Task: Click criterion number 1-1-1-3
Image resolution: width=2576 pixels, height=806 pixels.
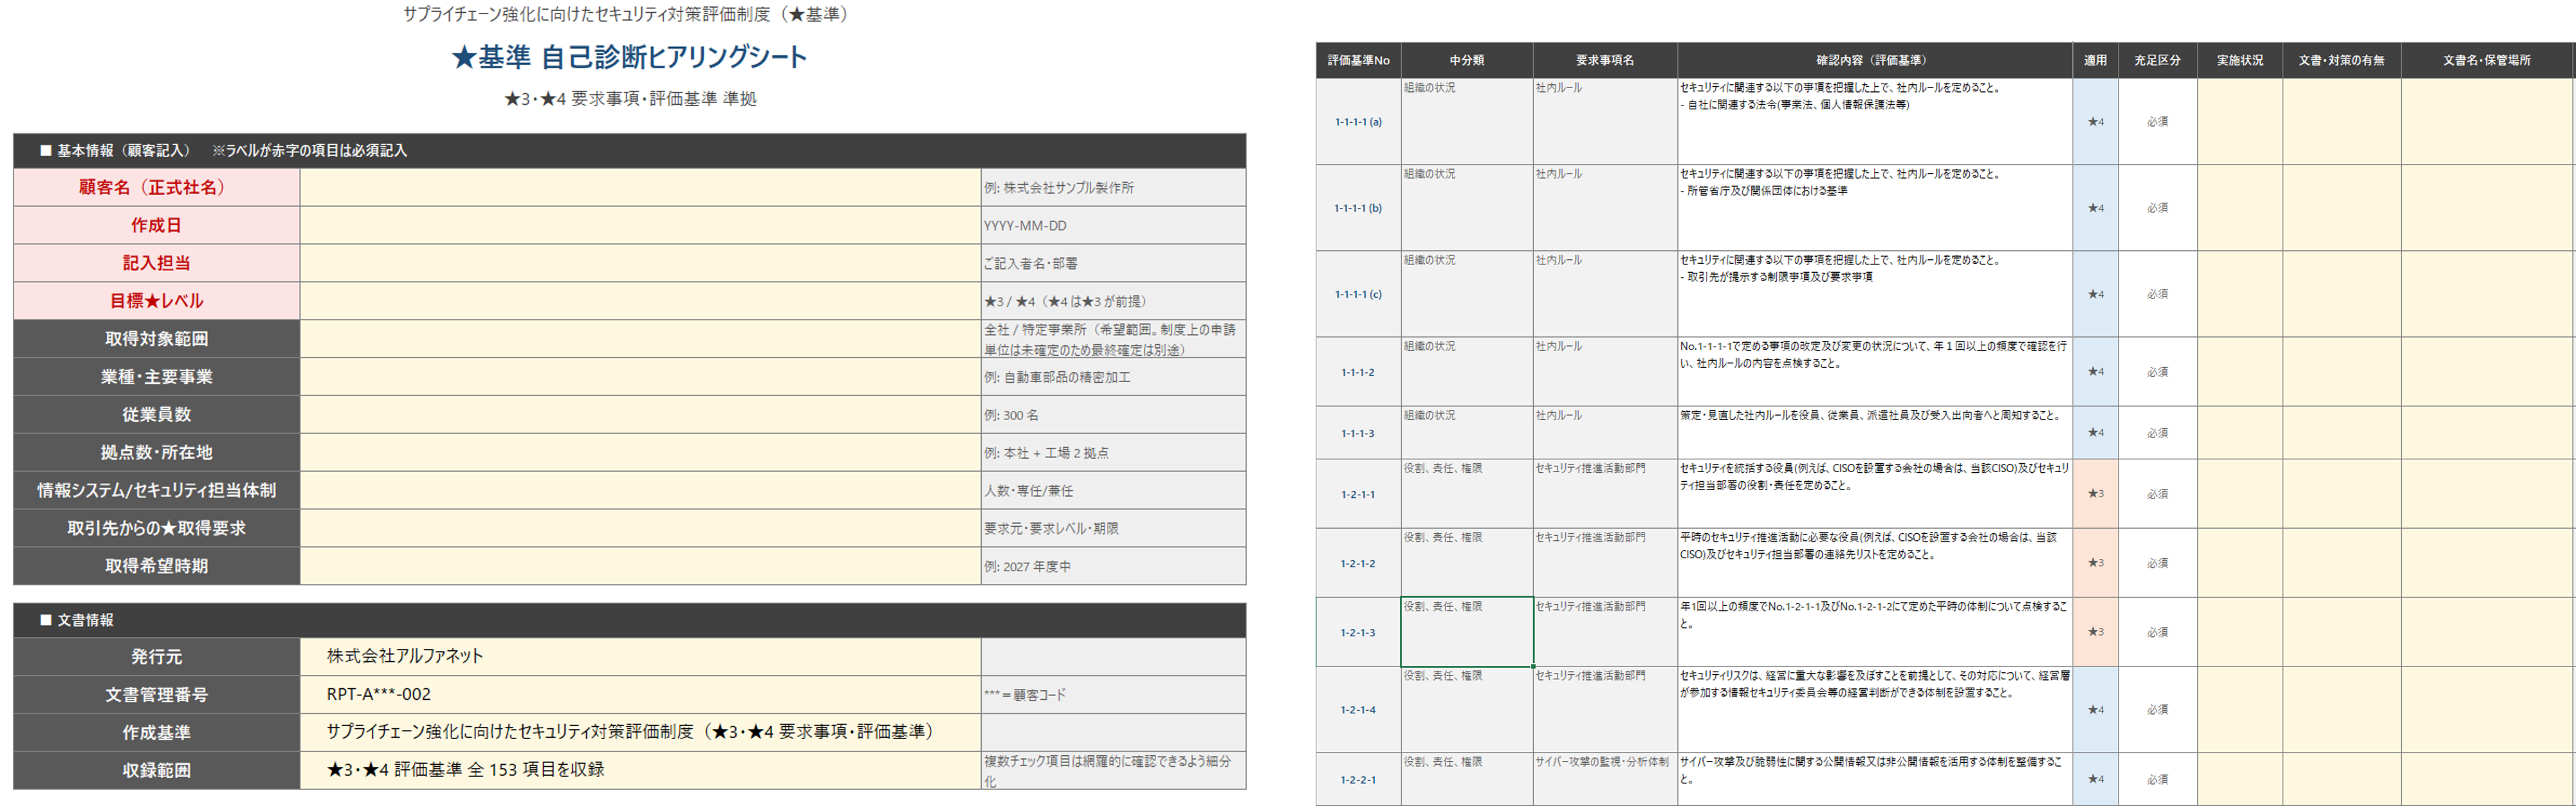Action: pos(1358,433)
